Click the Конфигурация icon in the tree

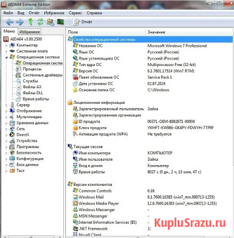coord(12,159)
